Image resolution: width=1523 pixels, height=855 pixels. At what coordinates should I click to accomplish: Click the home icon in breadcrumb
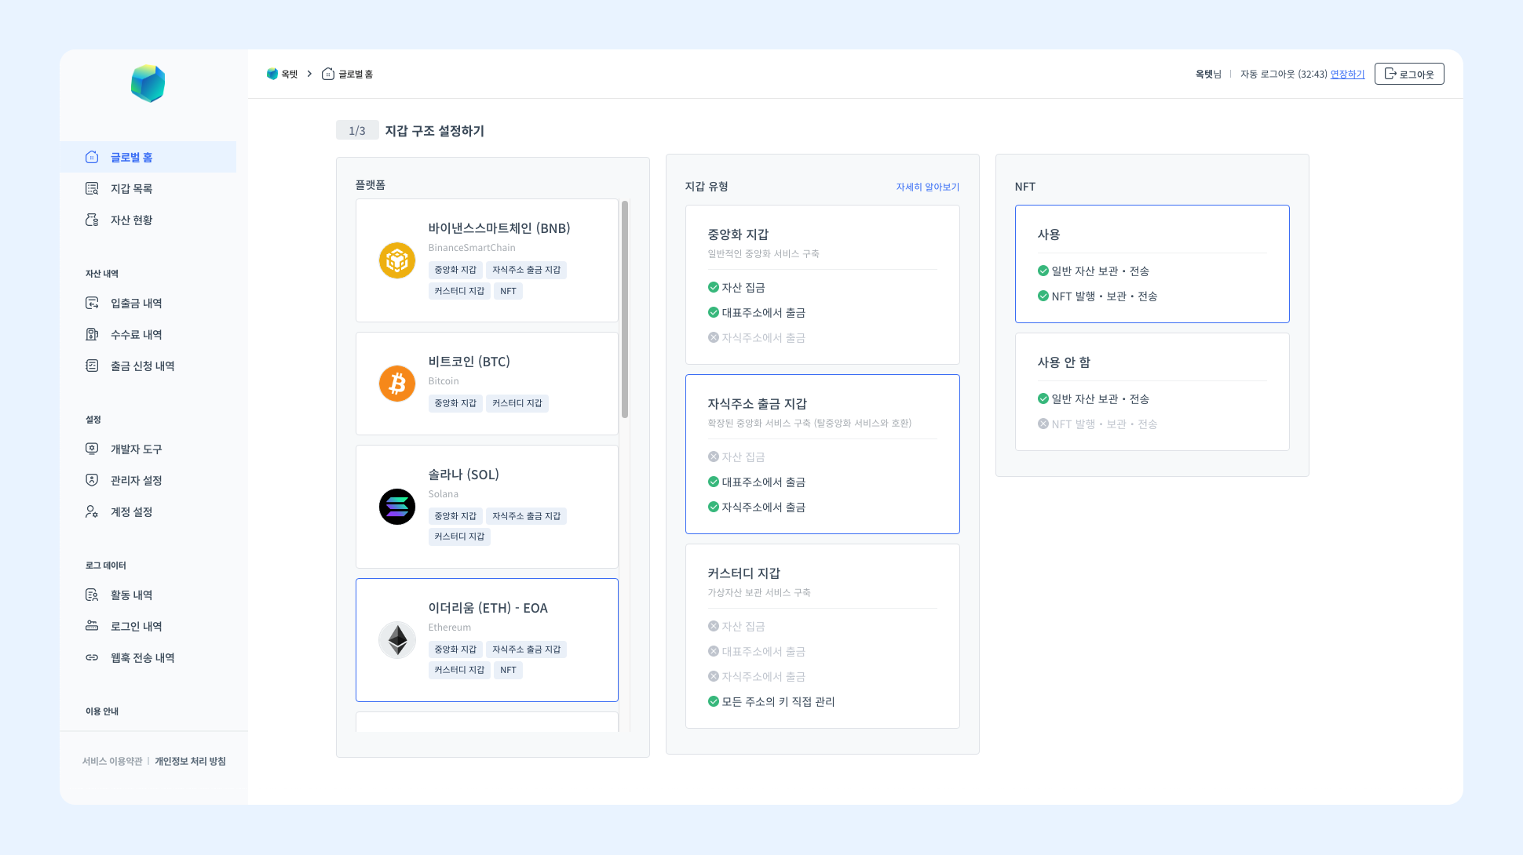pos(328,74)
